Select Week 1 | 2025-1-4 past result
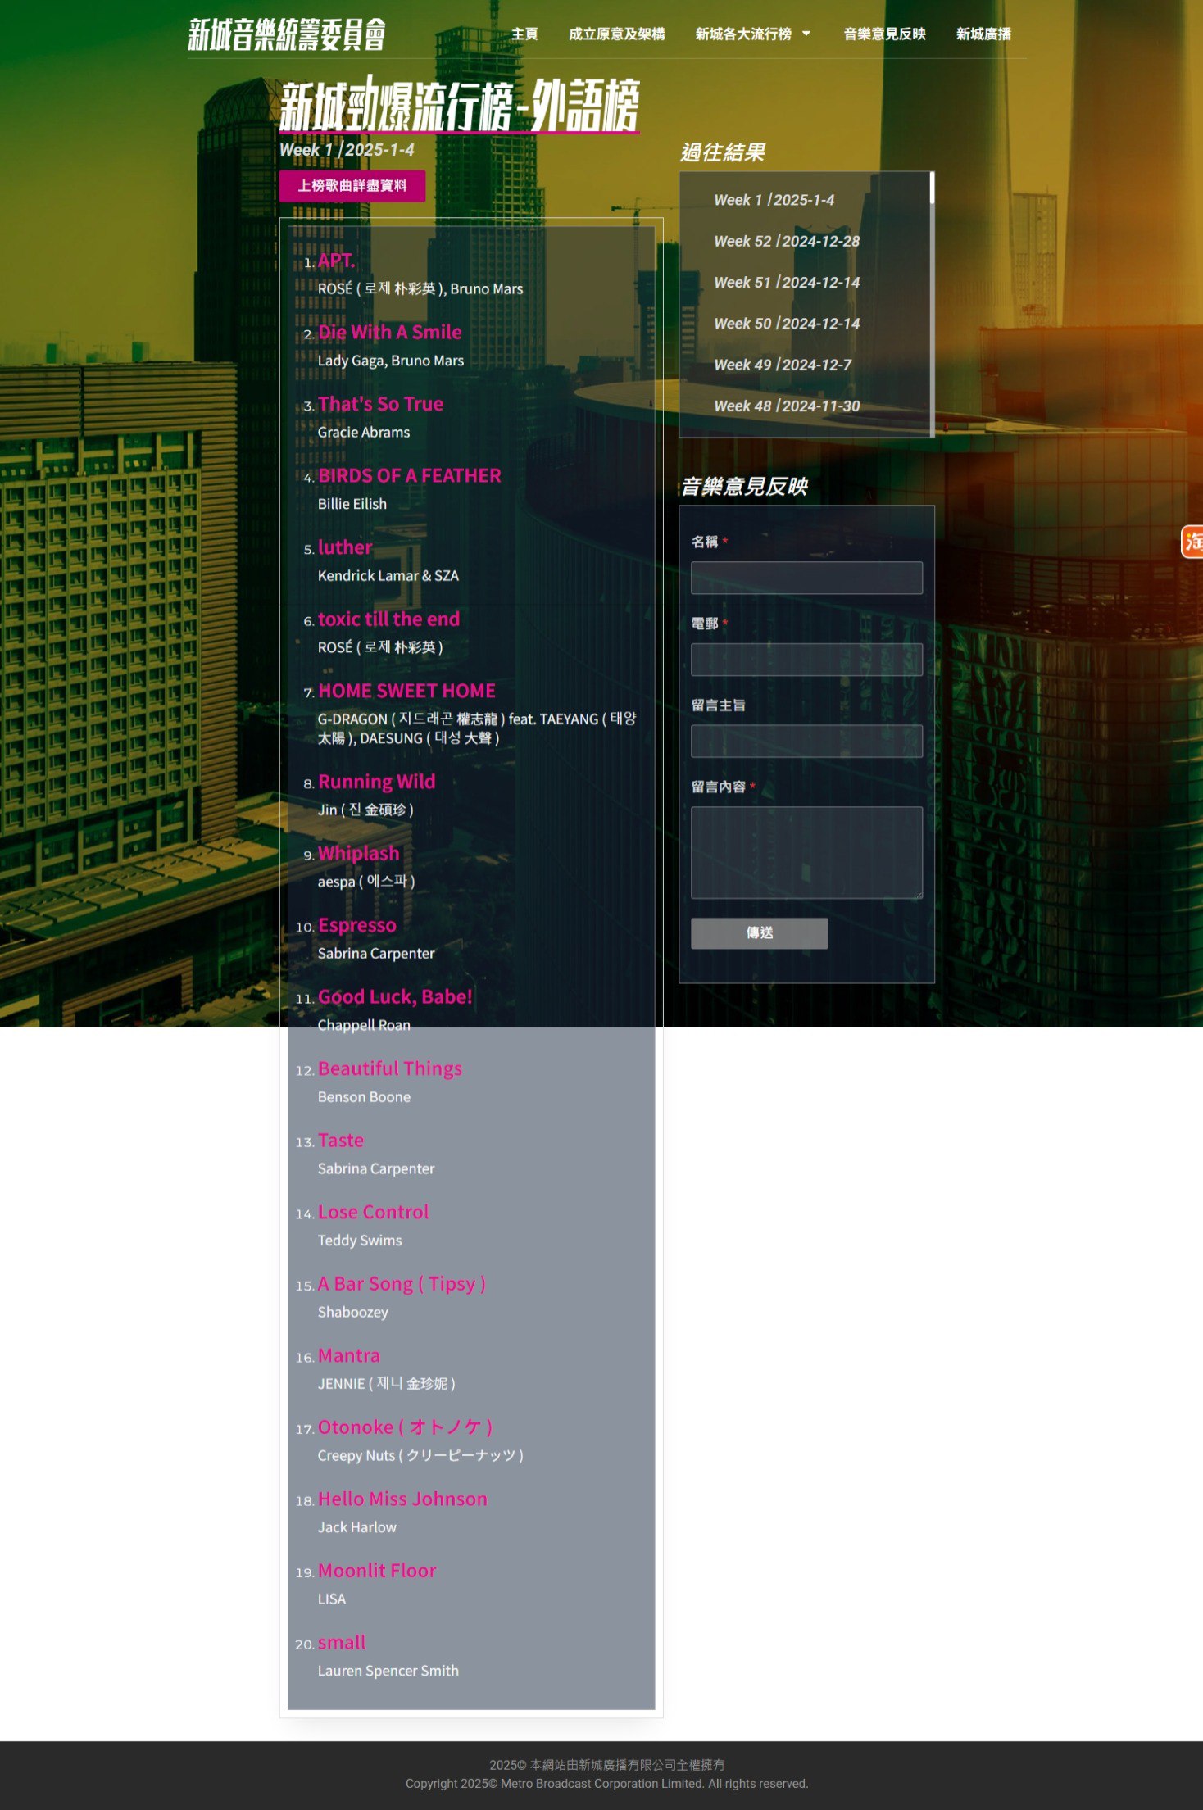The width and height of the screenshot is (1203, 1810). (774, 200)
